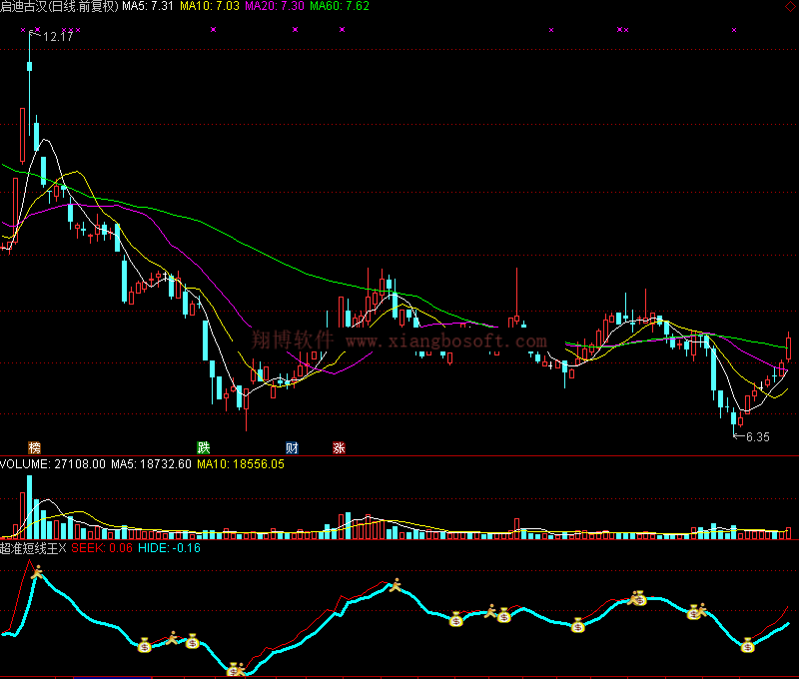The width and height of the screenshot is (799, 679).
Task: Select the MA20: 7.30 label
Action: 274,6
